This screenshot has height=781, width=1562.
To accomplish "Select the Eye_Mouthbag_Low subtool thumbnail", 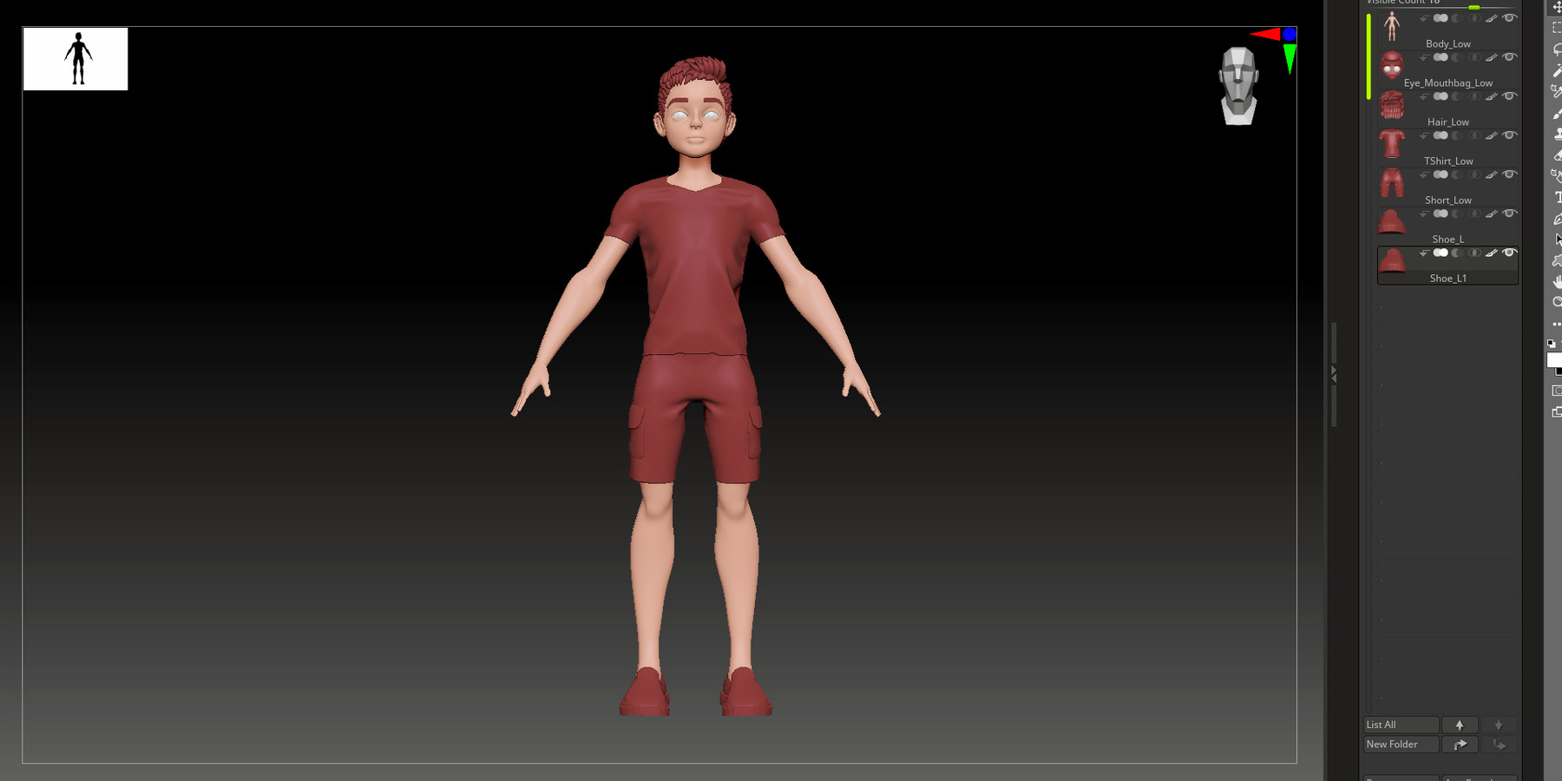I will pyautogui.click(x=1392, y=65).
